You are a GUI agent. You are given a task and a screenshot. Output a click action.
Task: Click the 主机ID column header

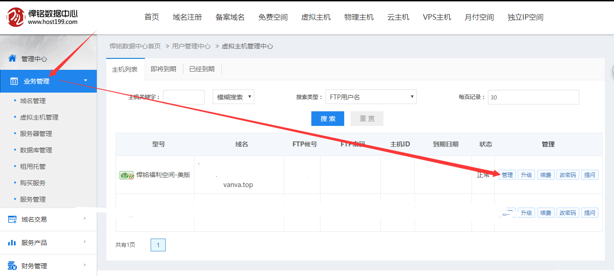(x=400, y=144)
